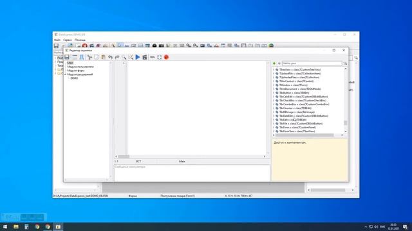412x231 pixels.
Task: Click the green globe icon in main toolbar
Action: [271, 46]
